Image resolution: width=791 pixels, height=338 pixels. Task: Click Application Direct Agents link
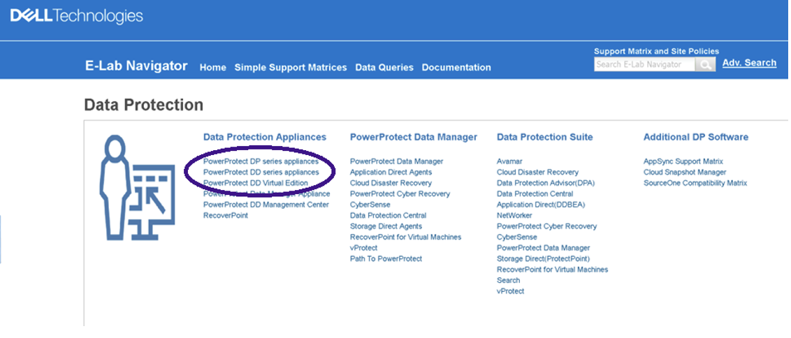[391, 172]
